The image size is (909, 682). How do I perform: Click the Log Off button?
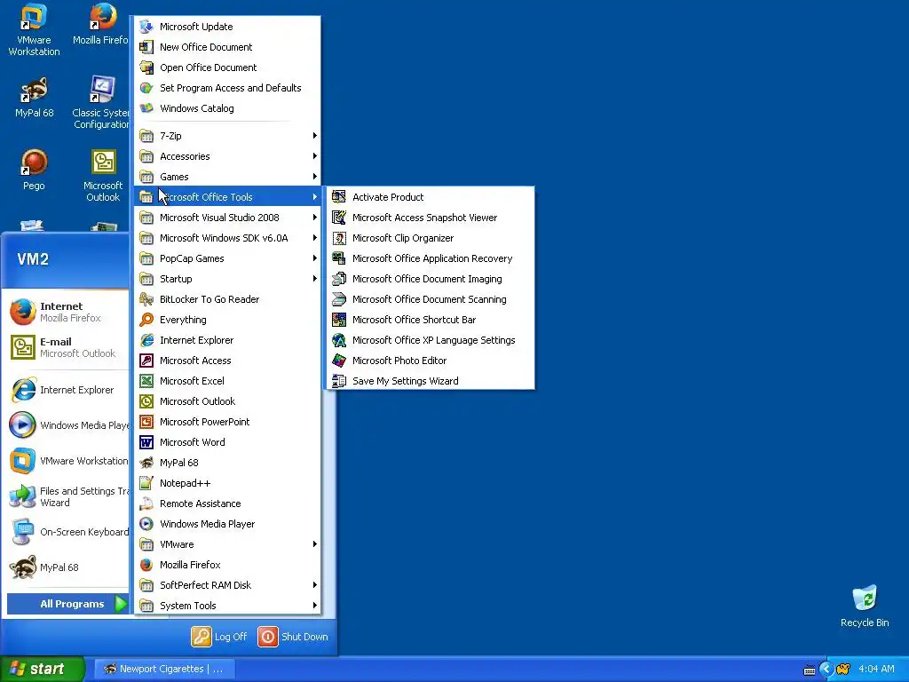pos(219,637)
